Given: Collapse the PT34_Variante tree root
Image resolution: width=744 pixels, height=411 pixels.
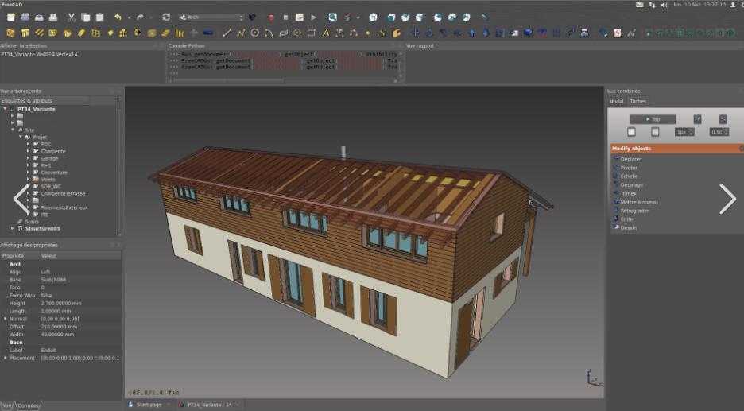Looking at the screenshot, I should tap(6, 109).
